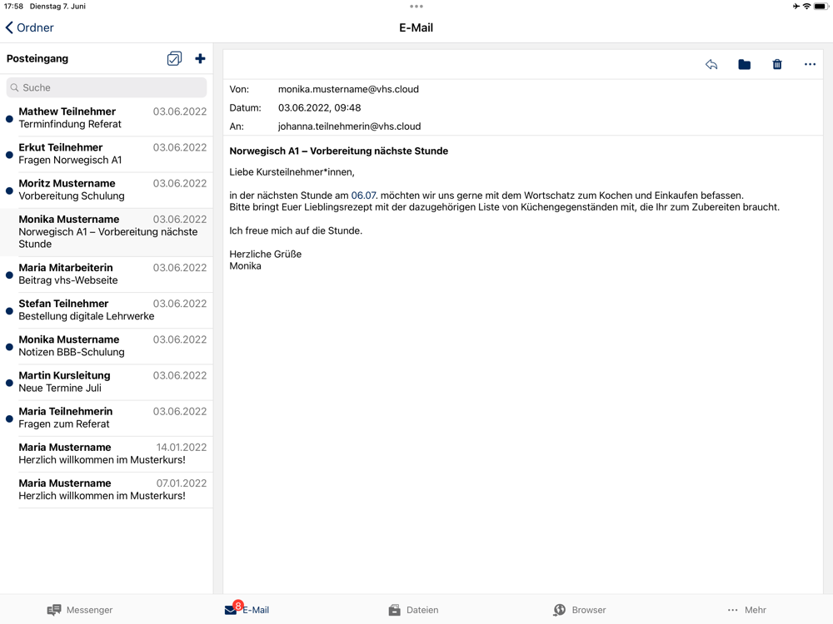This screenshot has height=624, width=833.
Task: Click the email subject heading in message
Action: click(338, 151)
